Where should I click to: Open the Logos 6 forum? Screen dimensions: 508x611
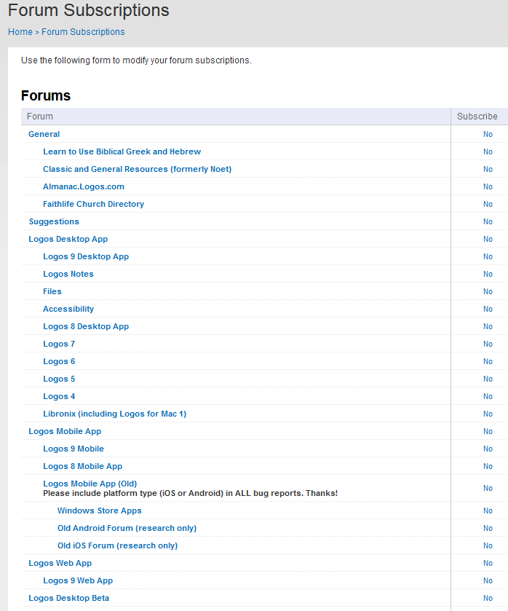tap(59, 362)
